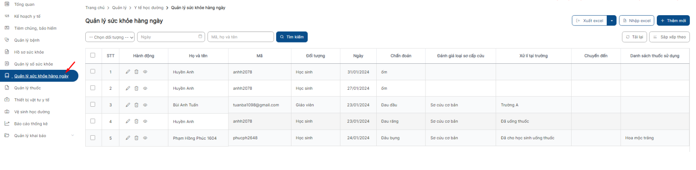This screenshot has width=696, height=170.
Task: Check the checkbox for row 2
Action: point(93,88)
